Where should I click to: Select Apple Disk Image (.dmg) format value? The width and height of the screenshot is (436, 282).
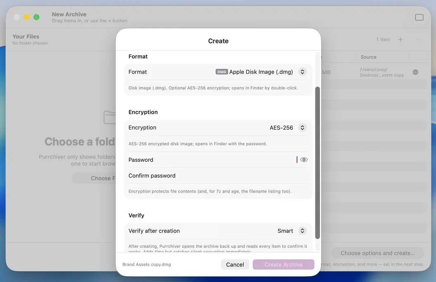click(x=261, y=72)
